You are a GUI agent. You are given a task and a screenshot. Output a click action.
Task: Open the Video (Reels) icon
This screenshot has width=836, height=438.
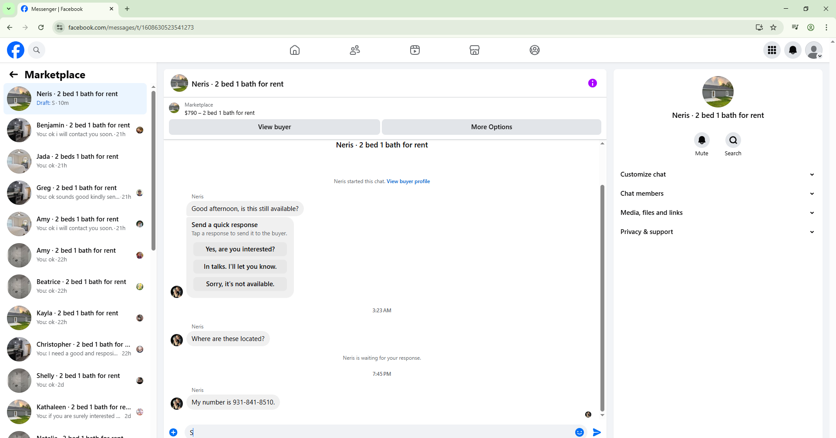[x=415, y=50]
